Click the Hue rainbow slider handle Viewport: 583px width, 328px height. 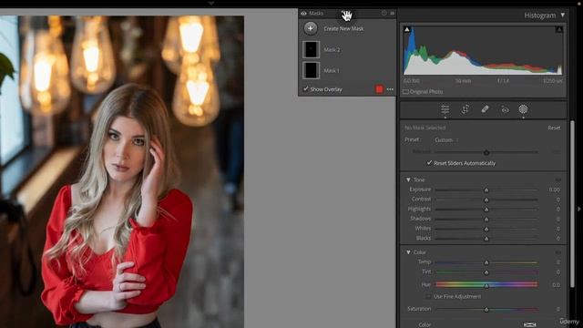click(486, 285)
